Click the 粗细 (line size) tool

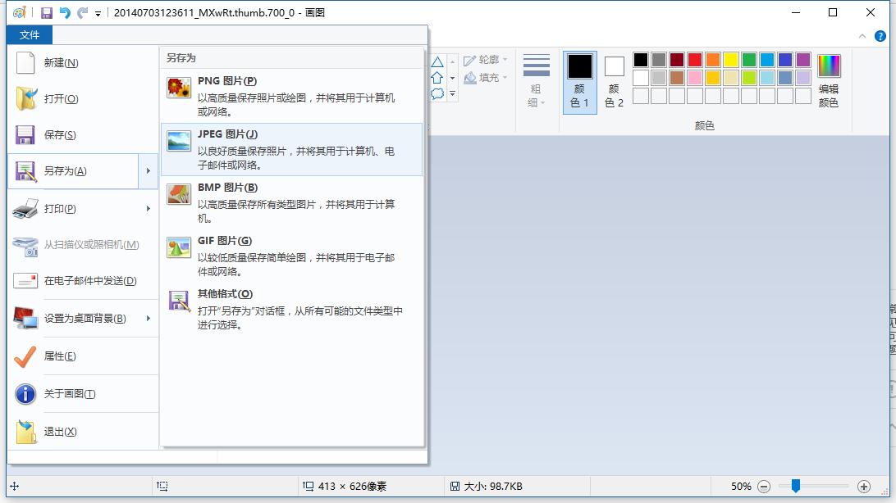click(537, 78)
